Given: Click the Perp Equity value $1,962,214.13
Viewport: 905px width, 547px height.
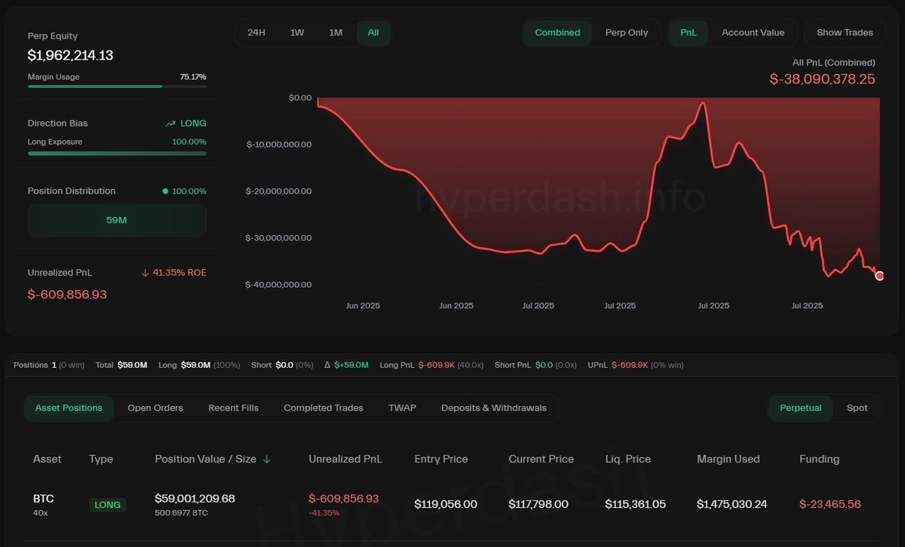Looking at the screenshot, I should tap(71, 55).
